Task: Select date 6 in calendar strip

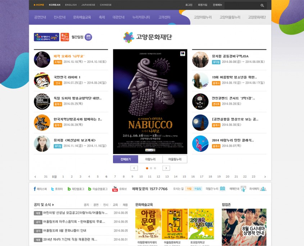Action: [106, 177]
